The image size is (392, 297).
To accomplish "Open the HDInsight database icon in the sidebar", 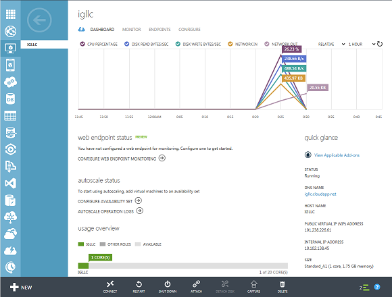I will [11, 132].
